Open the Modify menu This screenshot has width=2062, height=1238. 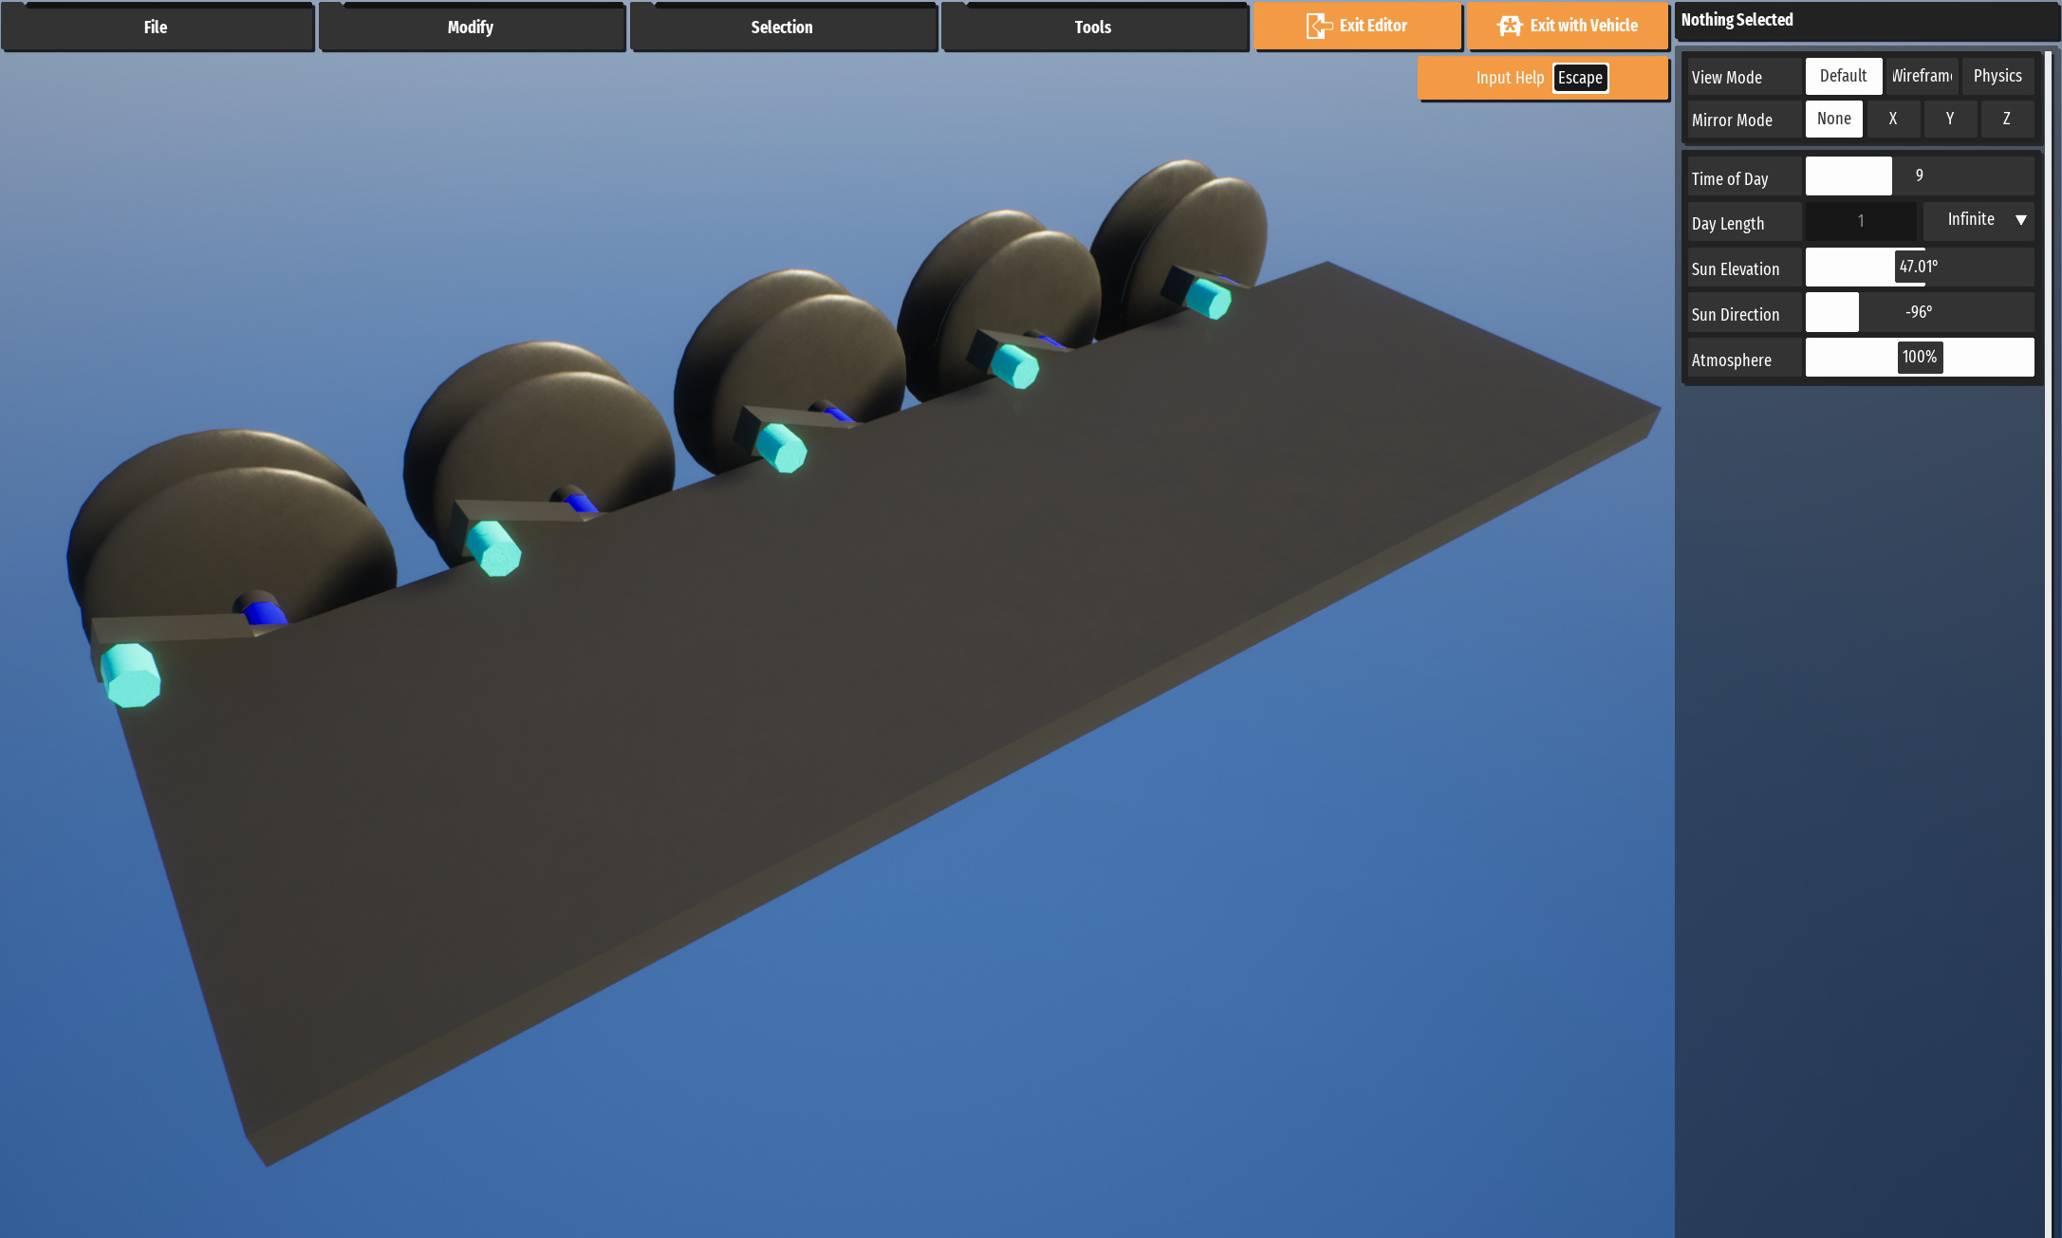[471, 28]
